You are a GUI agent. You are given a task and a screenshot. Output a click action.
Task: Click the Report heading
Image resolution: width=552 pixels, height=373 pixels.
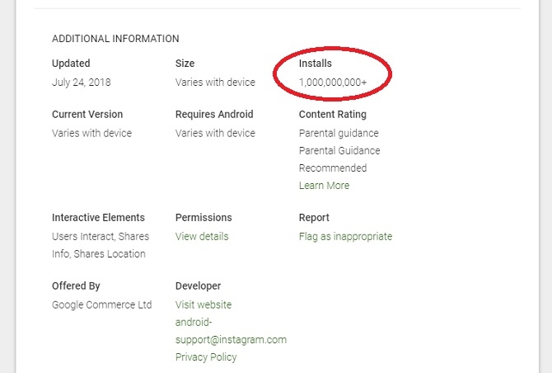(314, 218)
